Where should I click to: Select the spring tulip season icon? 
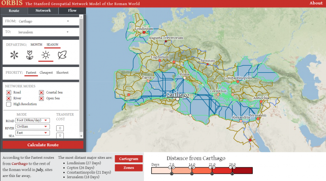[30, 56]
